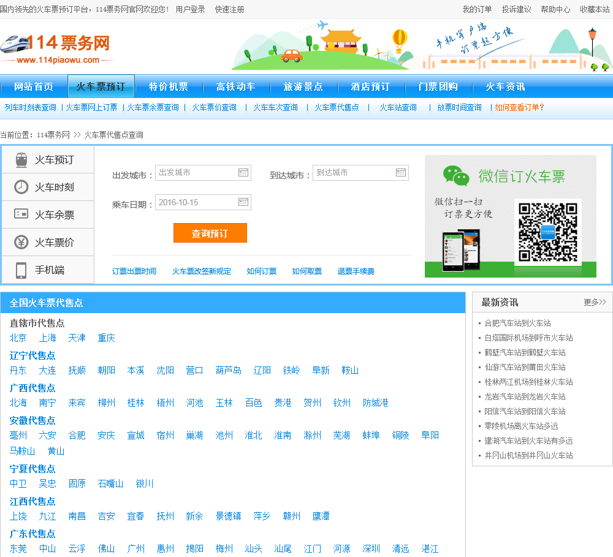Viewport: 613px width, 557px height.
Task: Click 收藏本站 link
Action: tap(595, 9)
